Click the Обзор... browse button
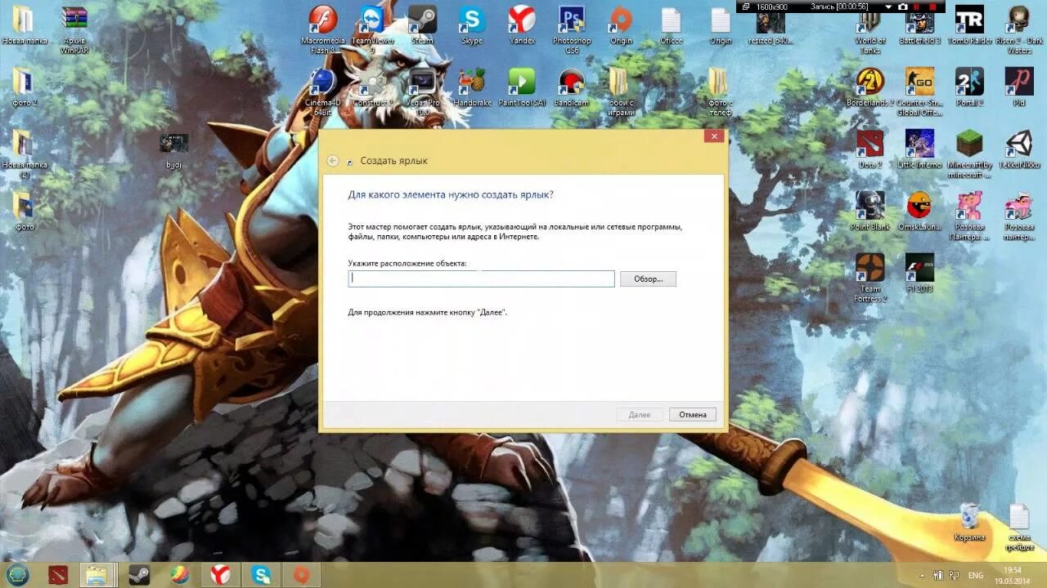Screen dimensions: 1047x588 point(648,279)
